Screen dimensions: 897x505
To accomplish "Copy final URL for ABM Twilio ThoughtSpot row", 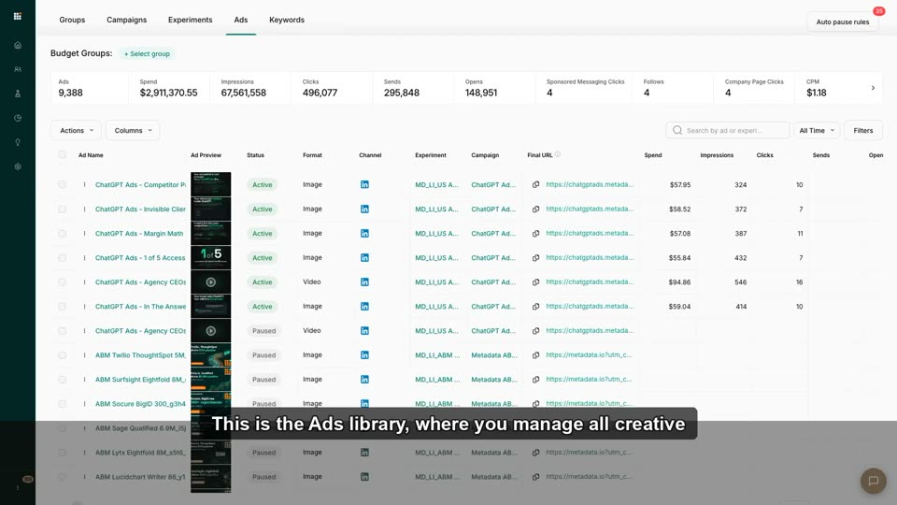I will [535, 355].
